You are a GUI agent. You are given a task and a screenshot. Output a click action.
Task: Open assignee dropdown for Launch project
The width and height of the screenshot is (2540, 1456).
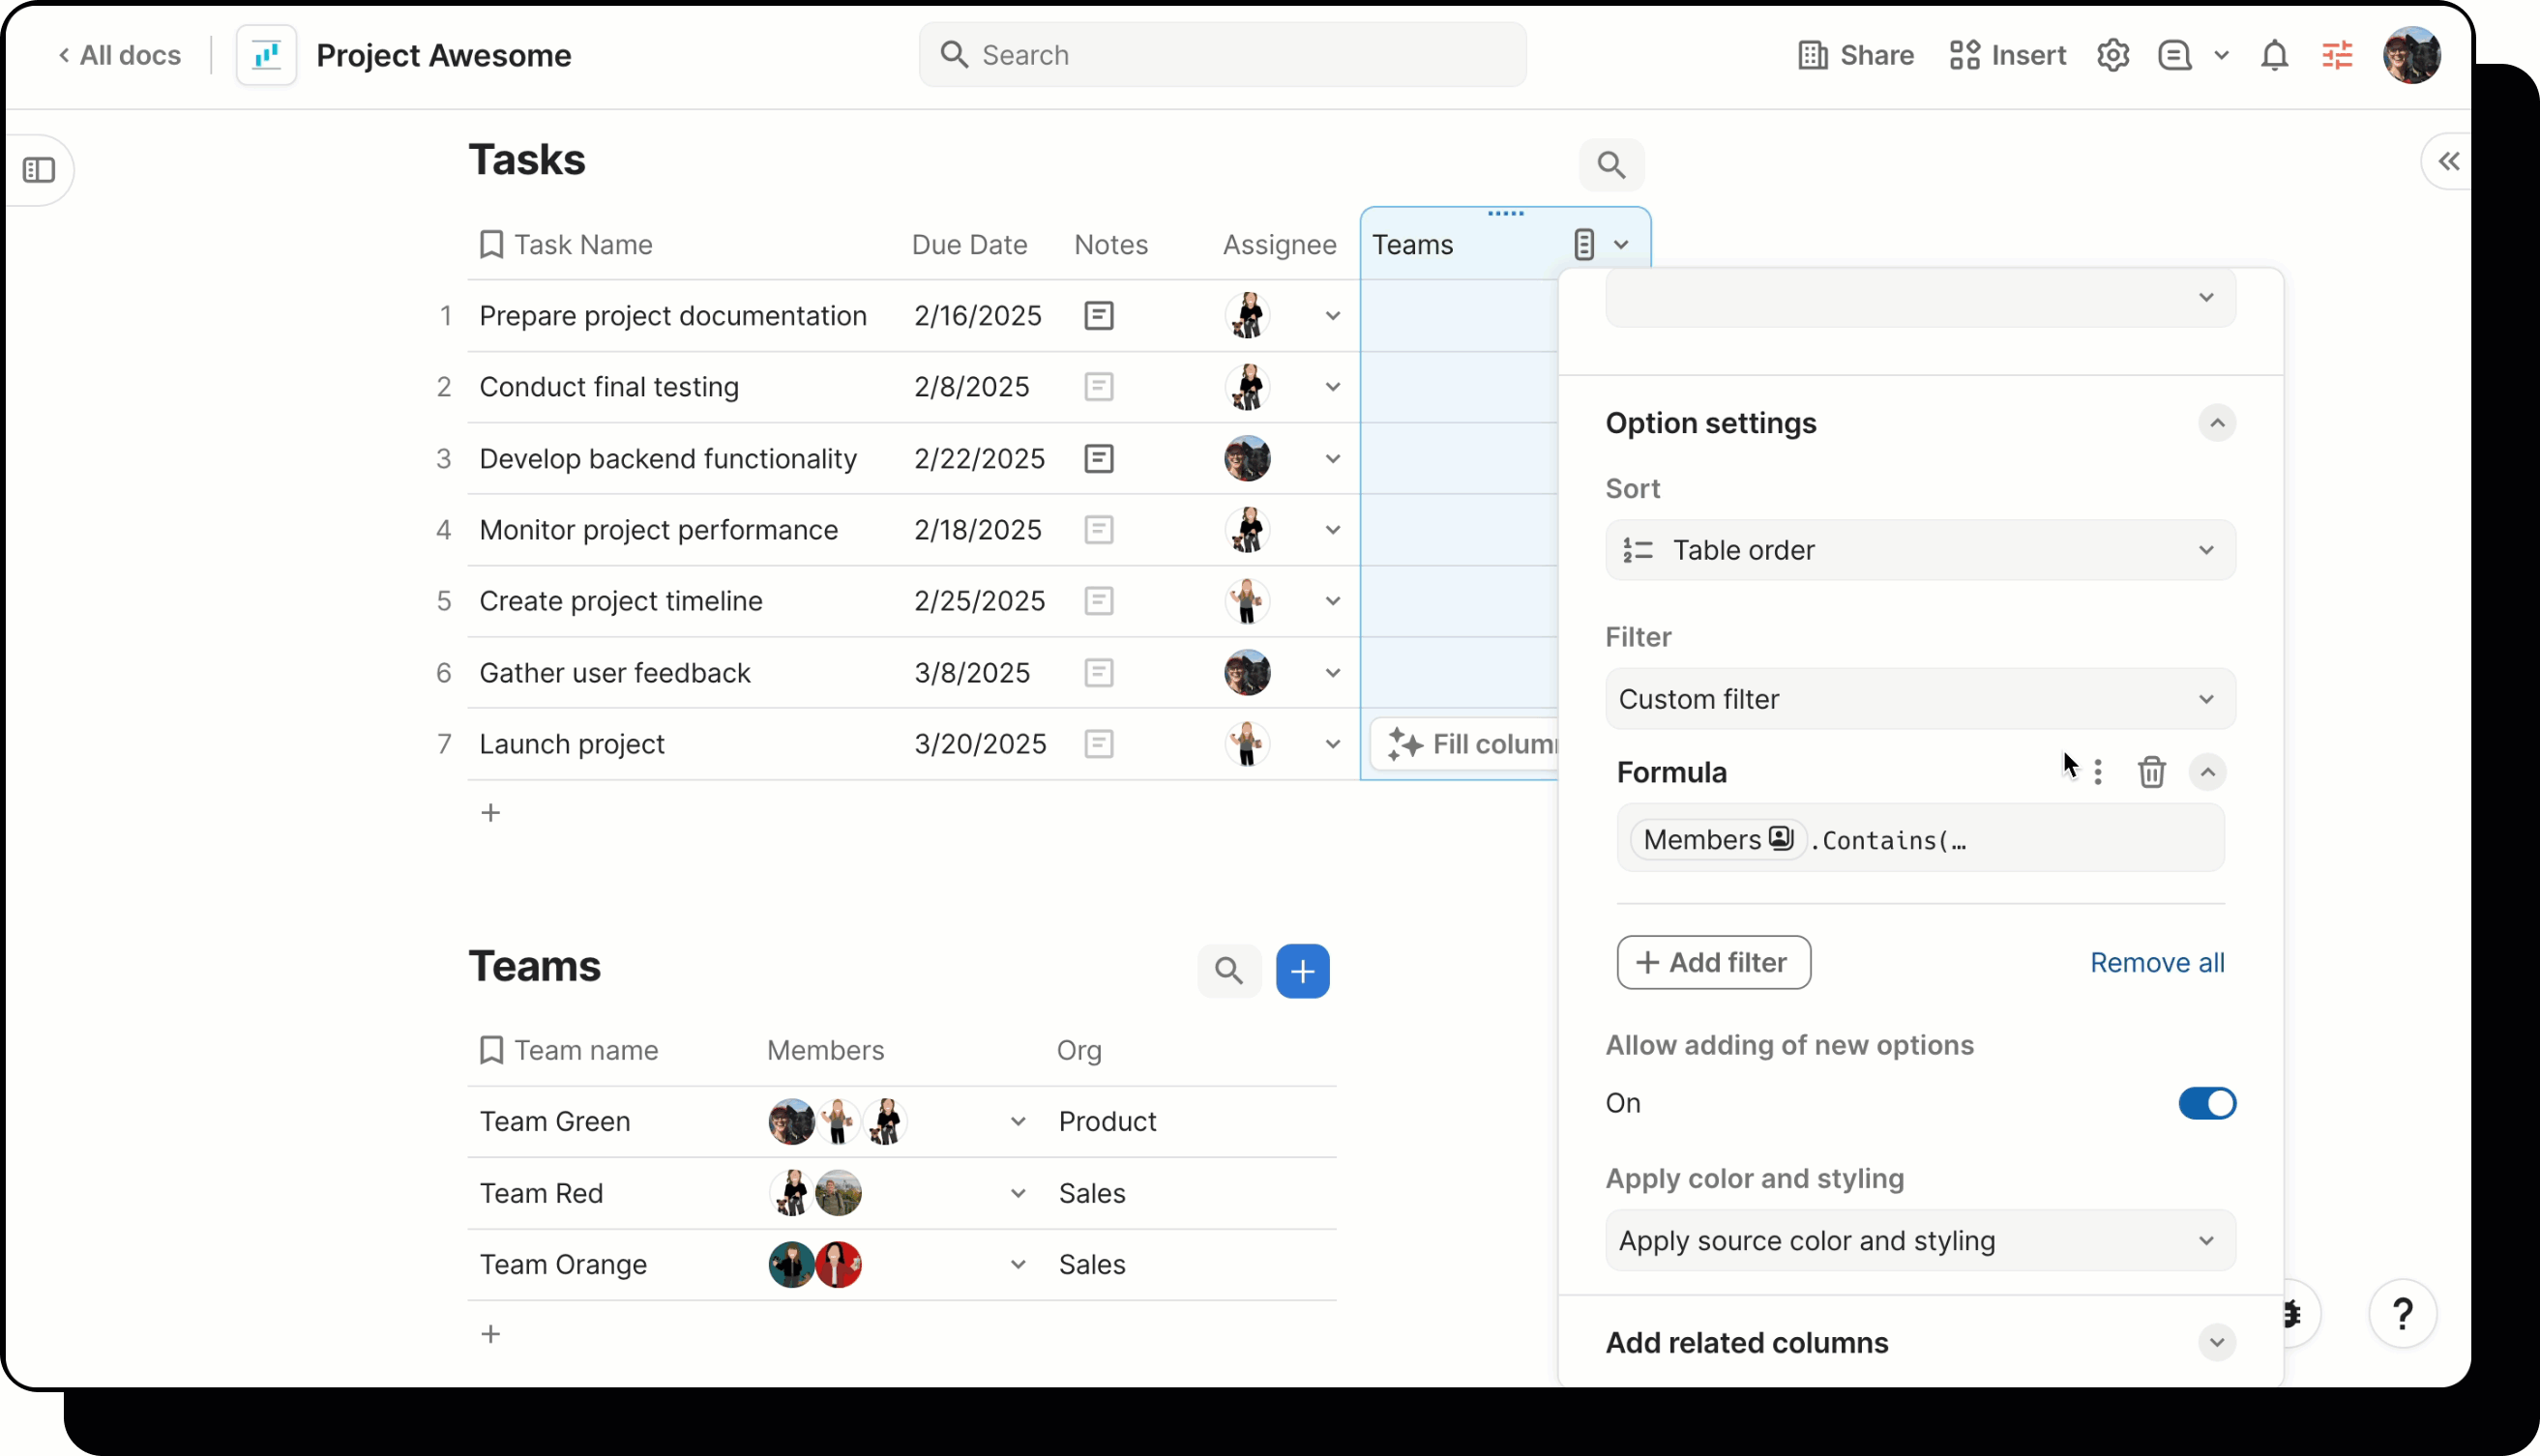pos(1333,744)
